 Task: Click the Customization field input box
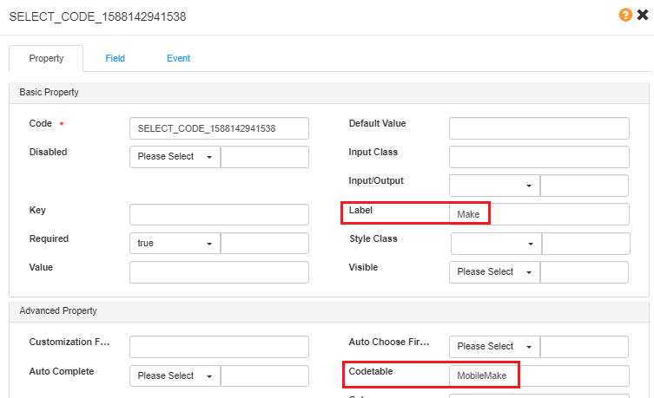219,347
